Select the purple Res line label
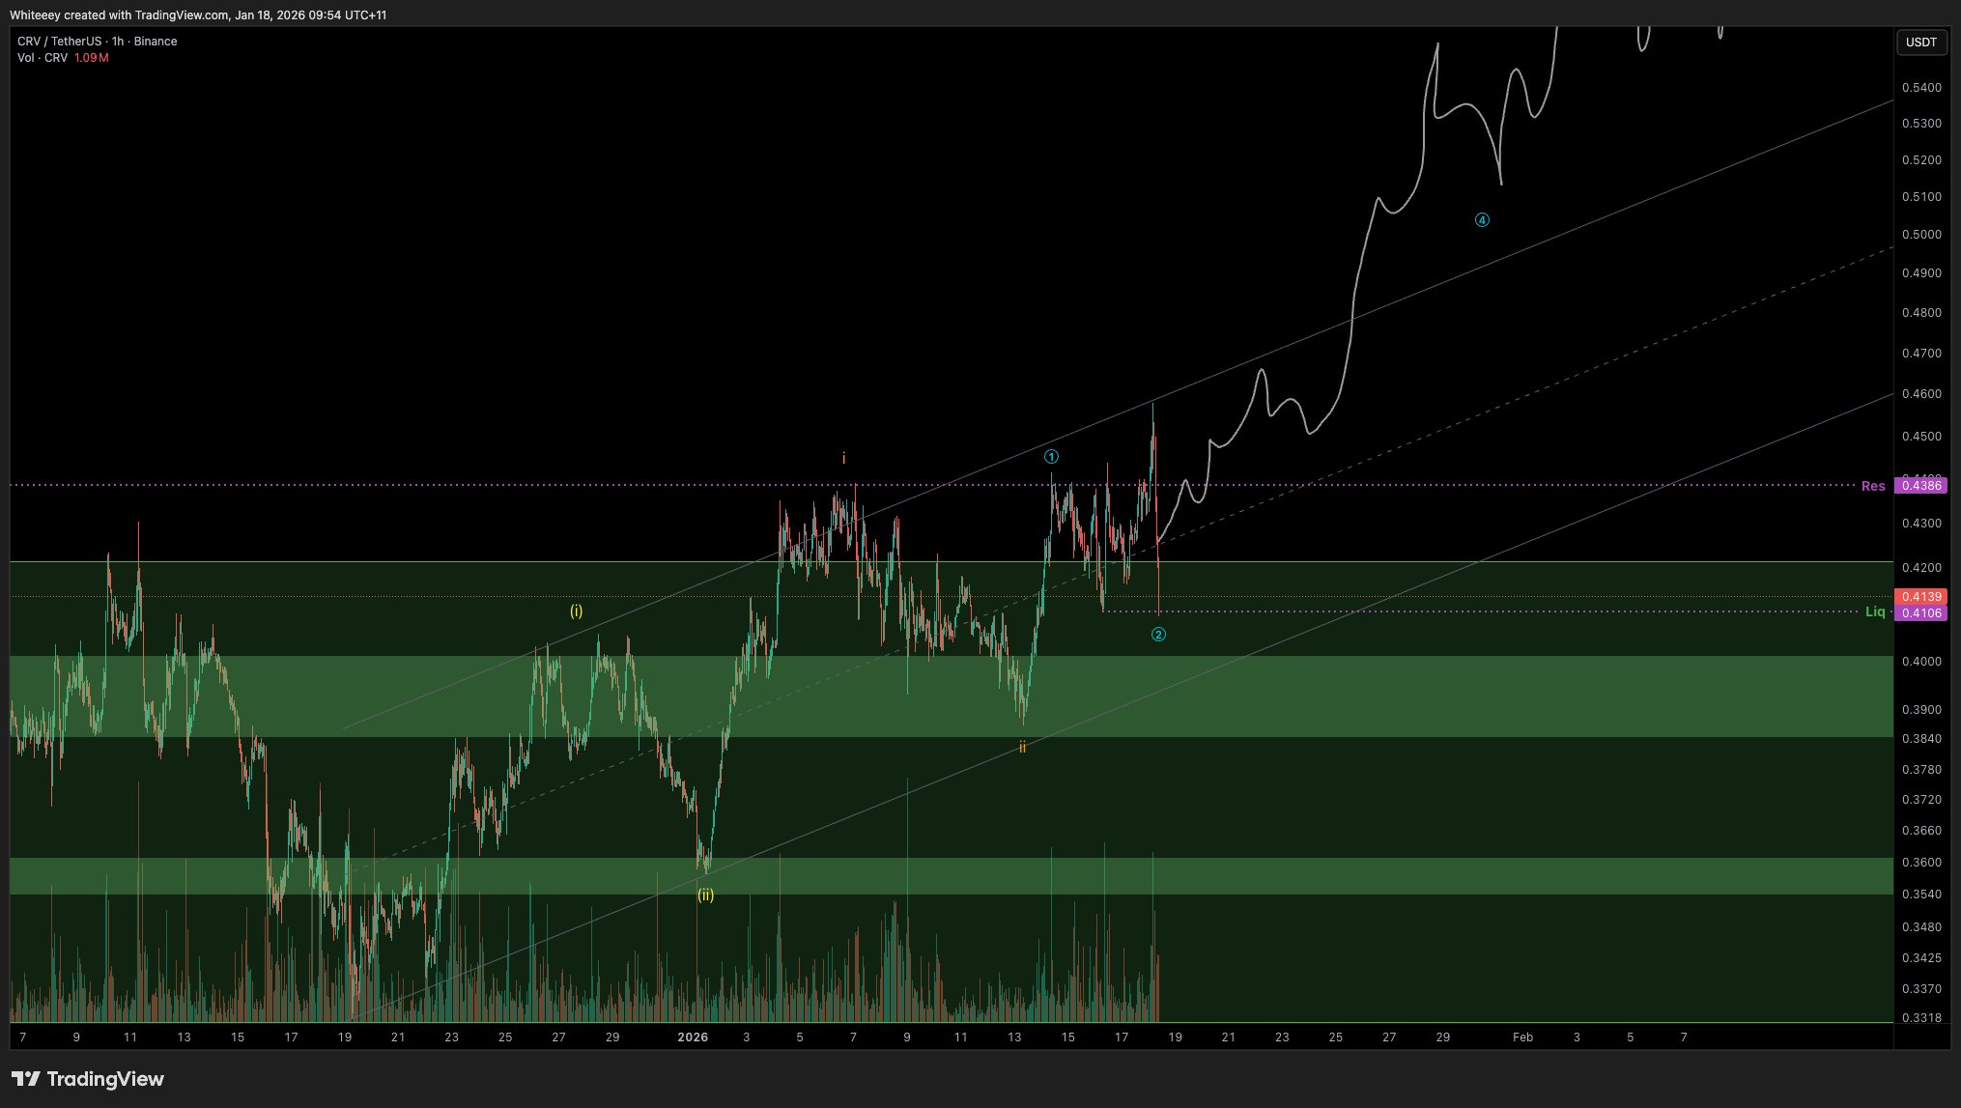 [1873, 486]
